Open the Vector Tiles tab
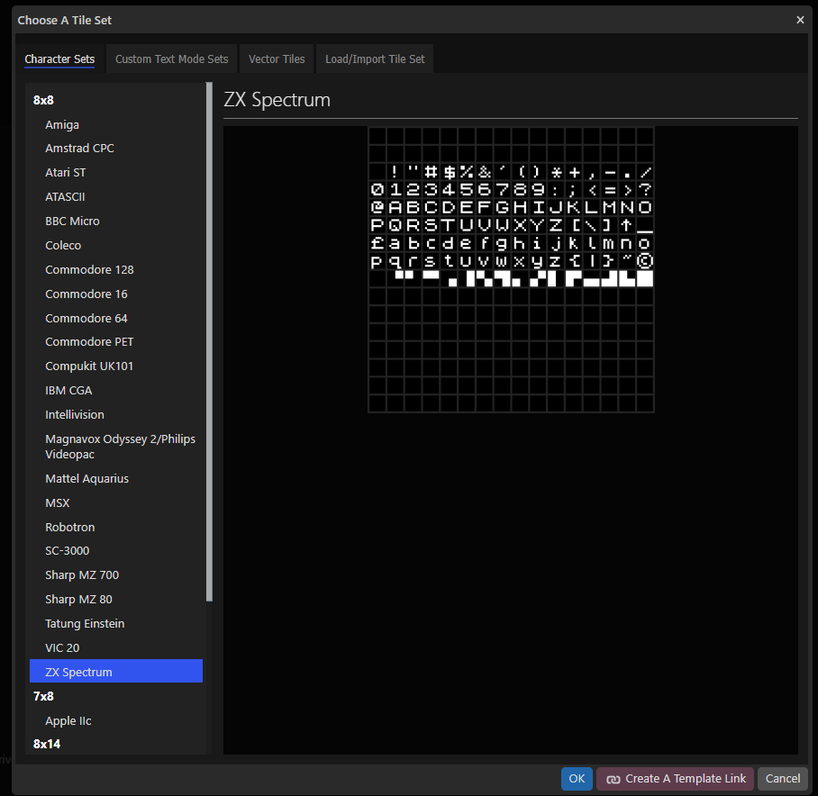This screenshot has width=818, height=796. (277, 59)
